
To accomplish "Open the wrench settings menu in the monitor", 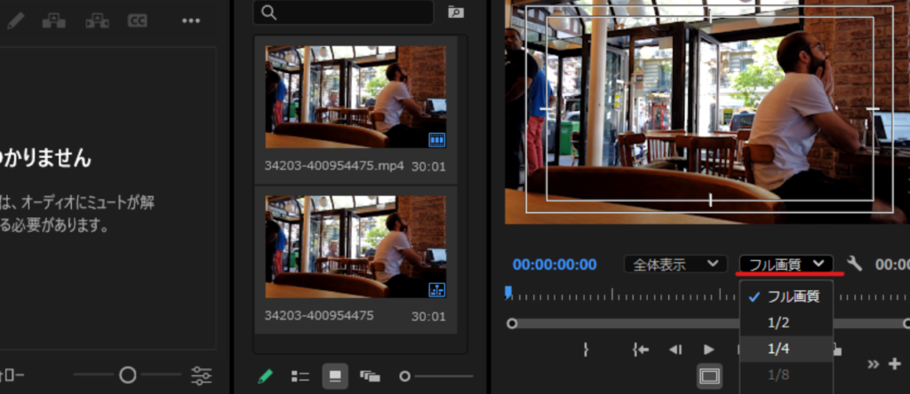I will (855, 264).
